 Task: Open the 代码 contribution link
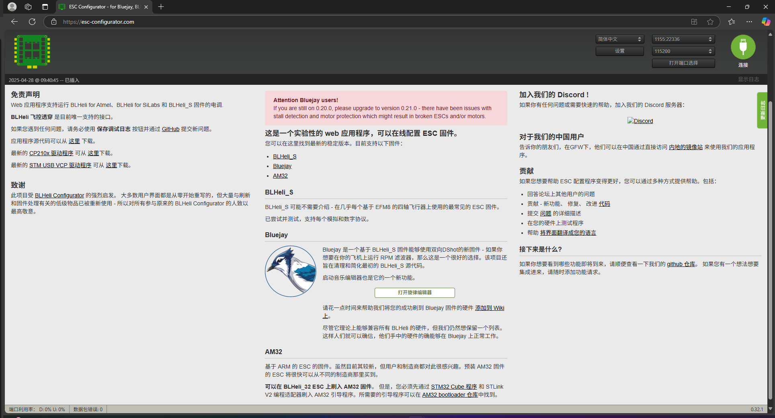(x=604, y=204)
